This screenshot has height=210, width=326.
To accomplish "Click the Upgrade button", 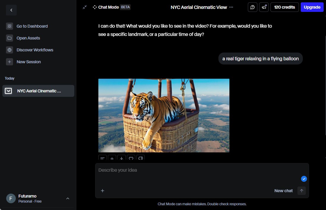I will click(312, 7).
